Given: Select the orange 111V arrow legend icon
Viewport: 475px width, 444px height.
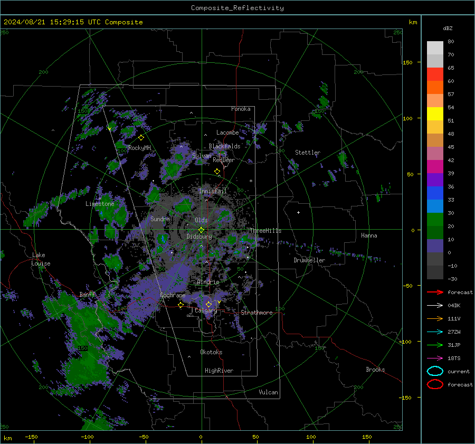Looking at the screenshot, I should coord(435,318).
